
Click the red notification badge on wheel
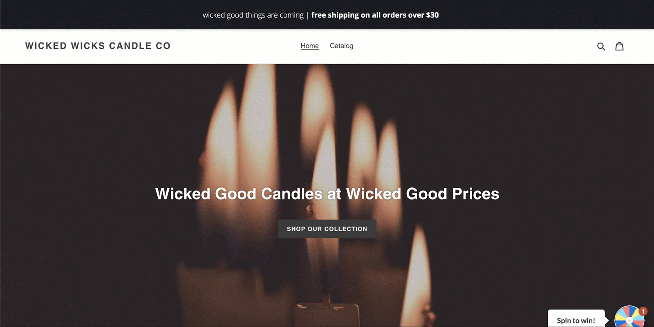[x=643, y=311]
